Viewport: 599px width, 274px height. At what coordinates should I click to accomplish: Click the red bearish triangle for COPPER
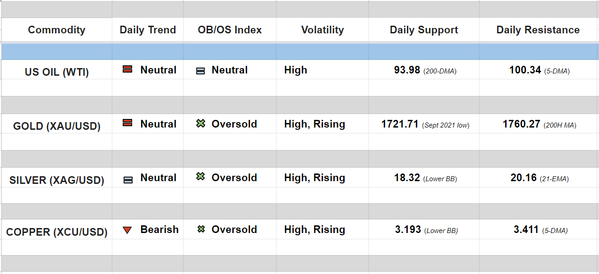coord(127,230)
